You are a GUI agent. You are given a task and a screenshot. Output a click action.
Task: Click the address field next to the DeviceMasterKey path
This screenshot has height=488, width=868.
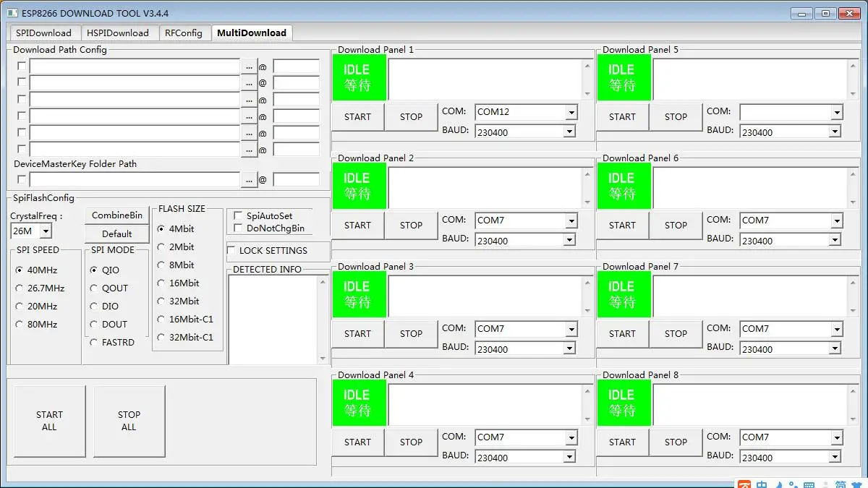click(296, 179)
